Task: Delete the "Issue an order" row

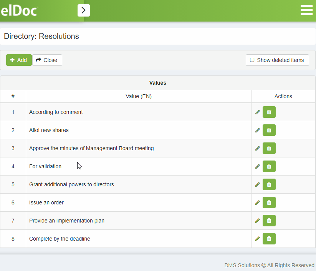Action: pos(269,202)
